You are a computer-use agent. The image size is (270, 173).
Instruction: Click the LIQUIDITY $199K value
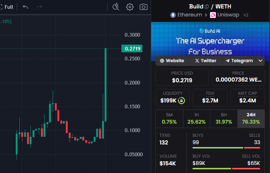click(168, 101)
